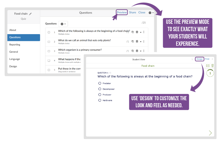Expand the dropdown arrow on question 2 row

click(x=141, y=42)
